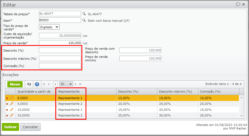
Task: Open the blue help icon in grid toolbar
Action: coord(37,84)
